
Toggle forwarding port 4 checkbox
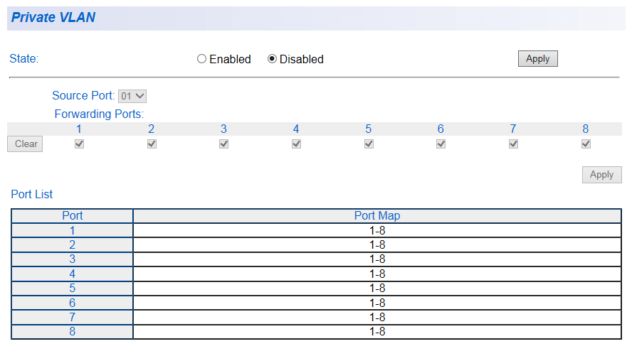[x=296, y=144]
